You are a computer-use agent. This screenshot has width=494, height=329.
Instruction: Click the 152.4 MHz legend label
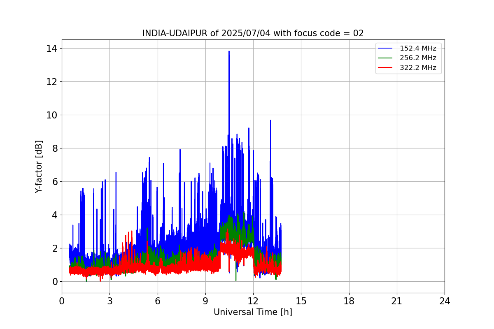[418, 48]
